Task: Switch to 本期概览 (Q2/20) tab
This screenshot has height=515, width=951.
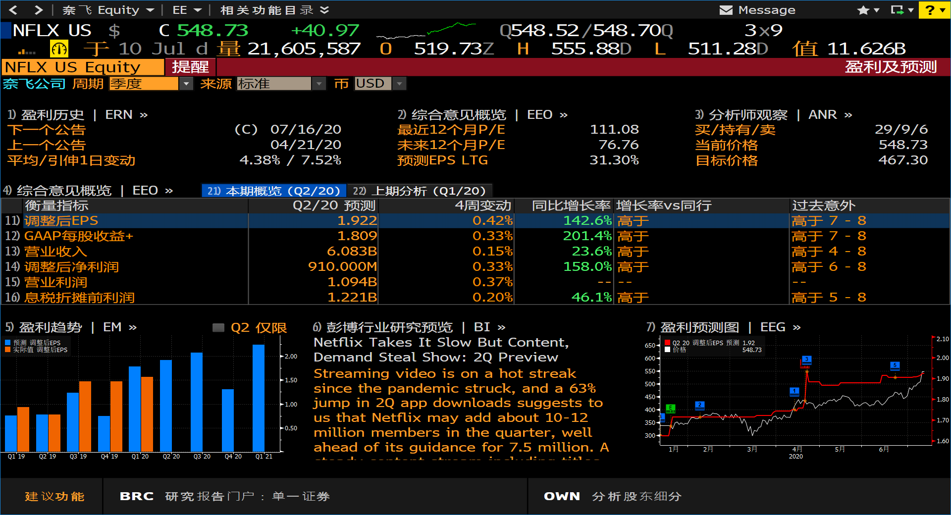Action: click(x=274, y=191)
